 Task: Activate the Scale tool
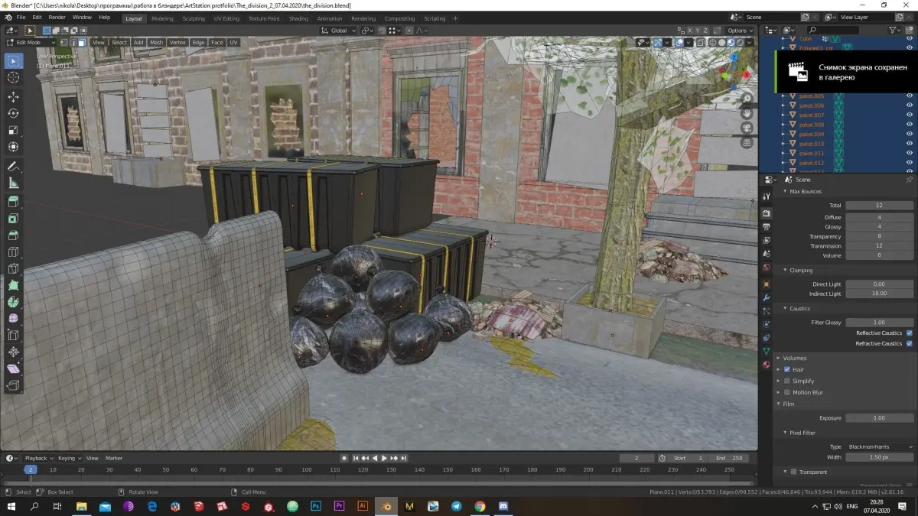(14, 131)
